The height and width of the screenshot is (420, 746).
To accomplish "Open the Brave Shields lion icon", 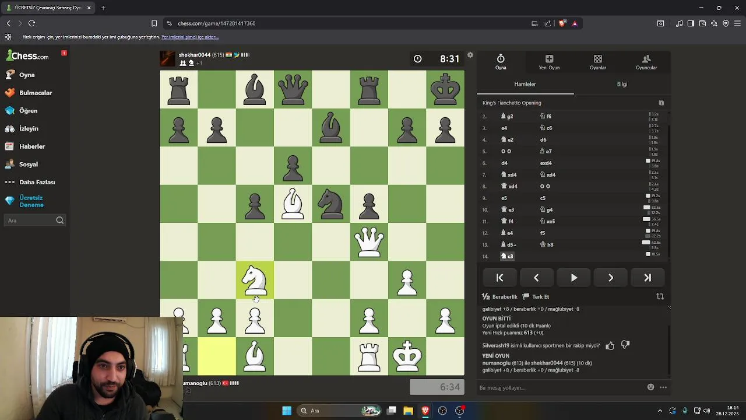I will [562, 23].
